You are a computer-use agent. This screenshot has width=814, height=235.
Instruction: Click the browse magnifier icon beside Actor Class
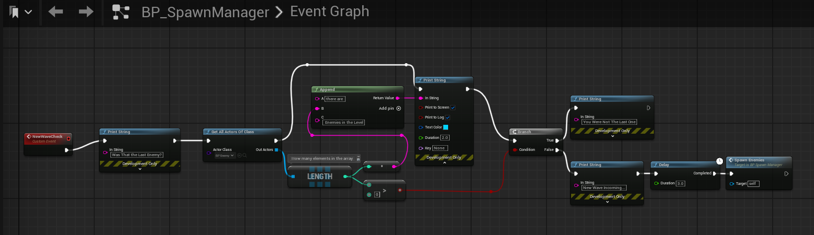(x=244, y=155)
